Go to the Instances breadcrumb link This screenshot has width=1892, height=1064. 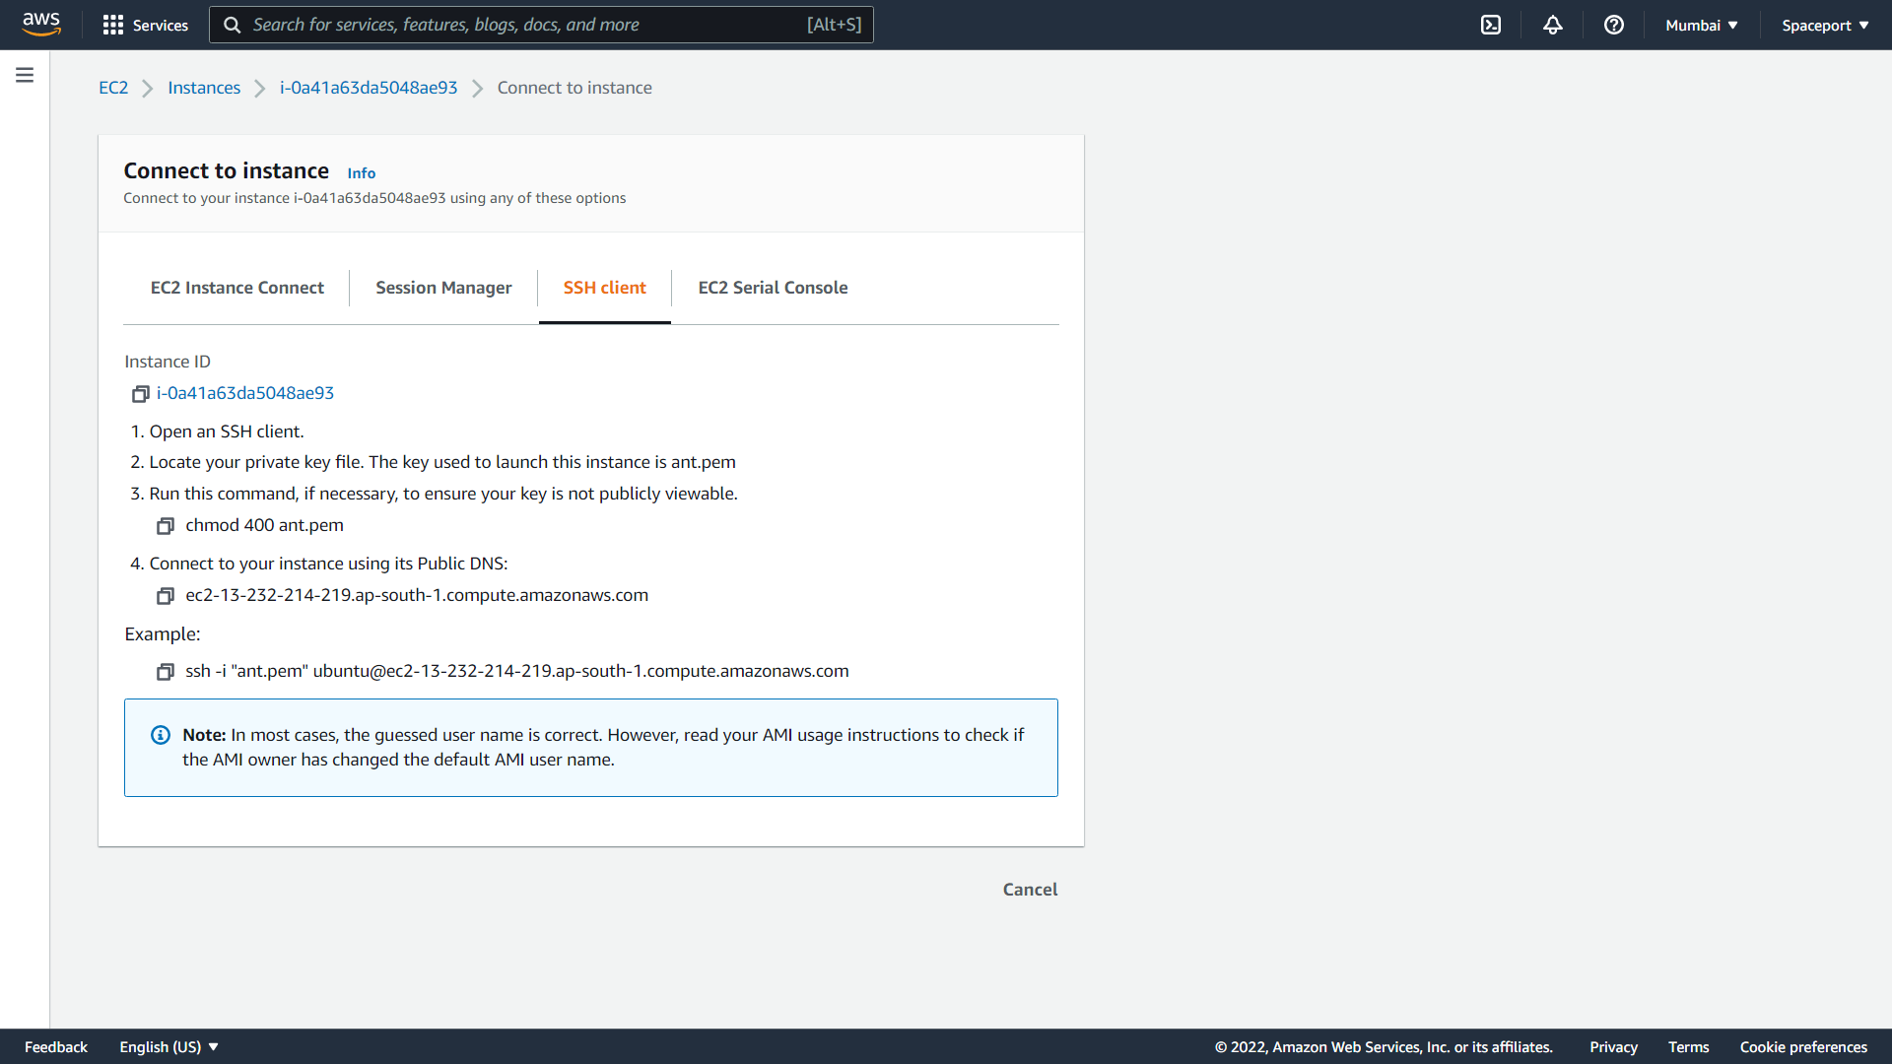pyautogui.click(x=204, y=88)
